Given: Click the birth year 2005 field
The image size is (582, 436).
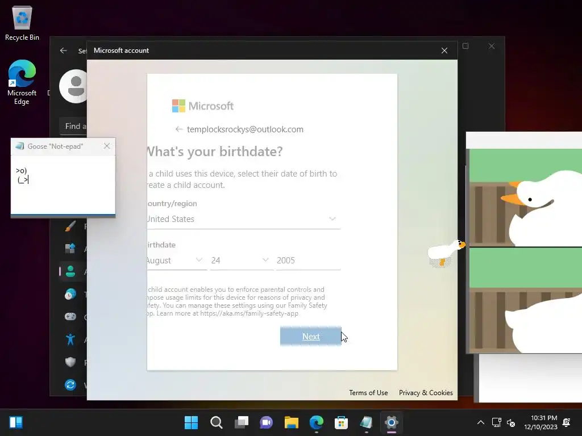Looking at the screenshot, I should pyautogui.click(x=308, y=260).
